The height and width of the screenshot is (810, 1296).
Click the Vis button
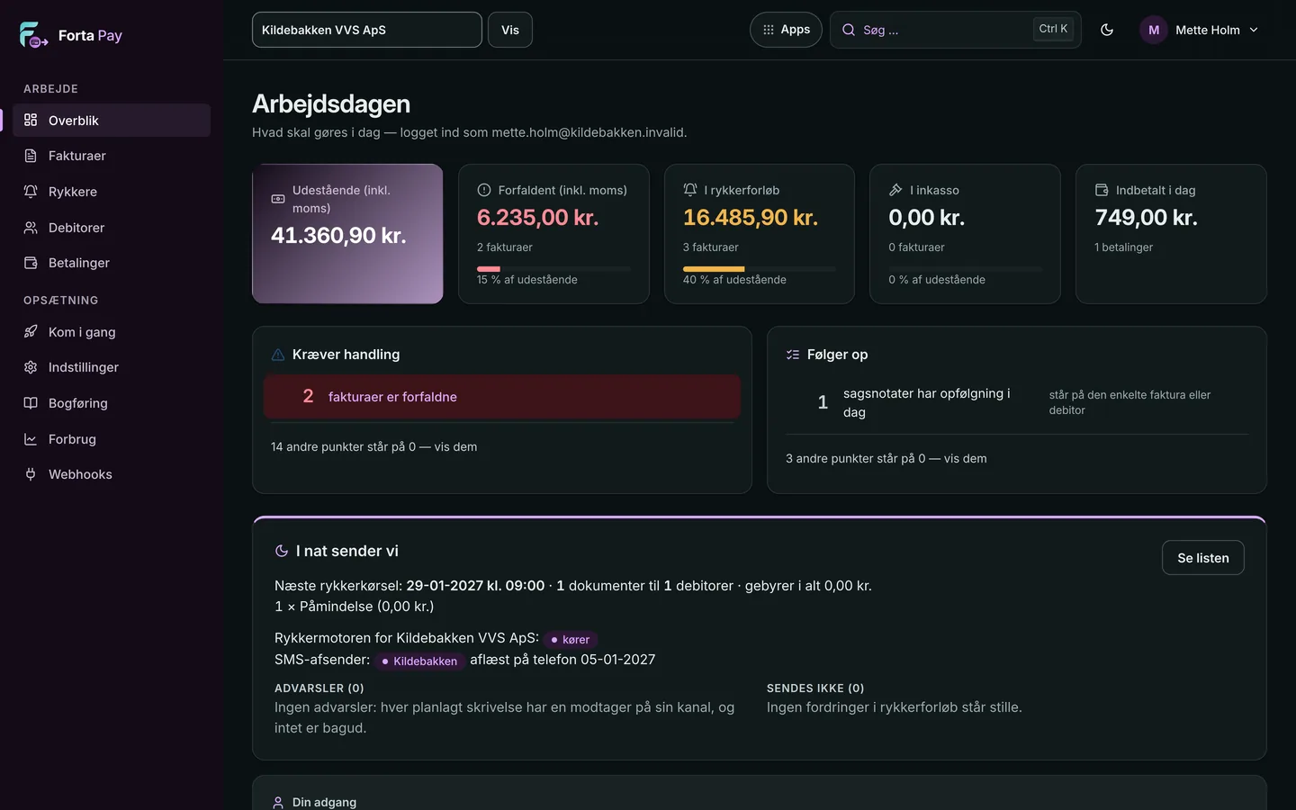tap(510, 30)
